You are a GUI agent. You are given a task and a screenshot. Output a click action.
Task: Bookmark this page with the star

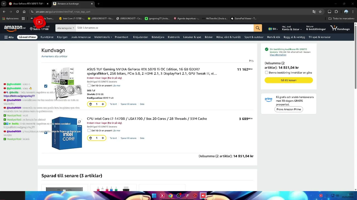pos(320,12)
